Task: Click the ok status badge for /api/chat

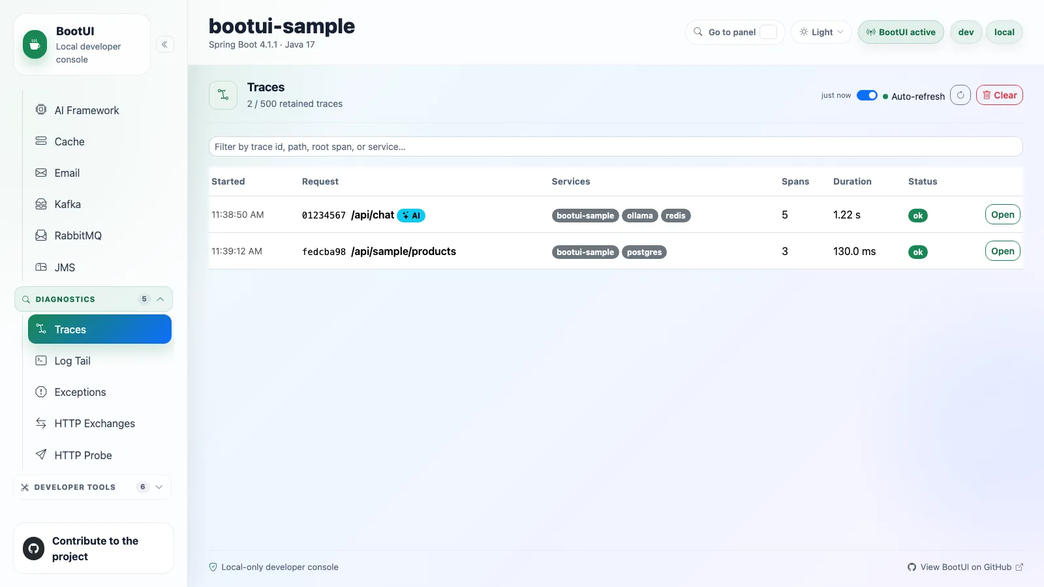Action: point(917,216)
